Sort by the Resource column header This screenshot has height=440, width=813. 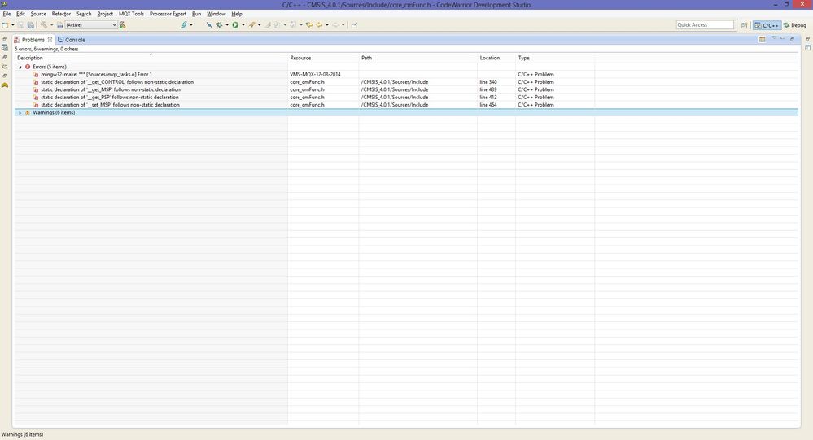(x=323, y=58)
